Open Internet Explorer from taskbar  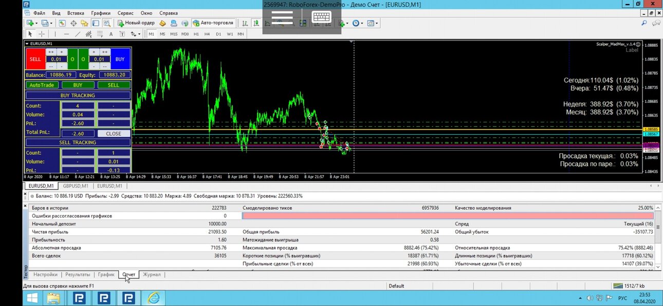tap(154, 298)
